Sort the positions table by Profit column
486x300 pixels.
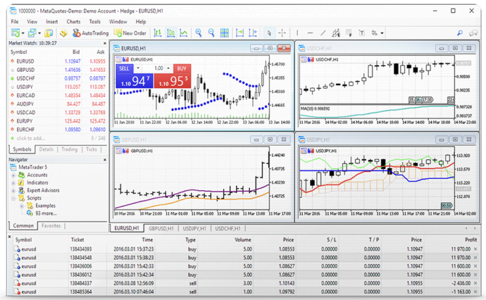click(x=471, y=240)
